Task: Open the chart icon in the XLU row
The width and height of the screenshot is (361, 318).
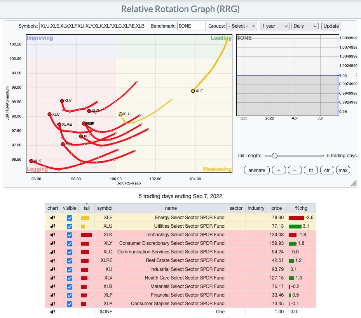Action: click(x=53, y=226)
